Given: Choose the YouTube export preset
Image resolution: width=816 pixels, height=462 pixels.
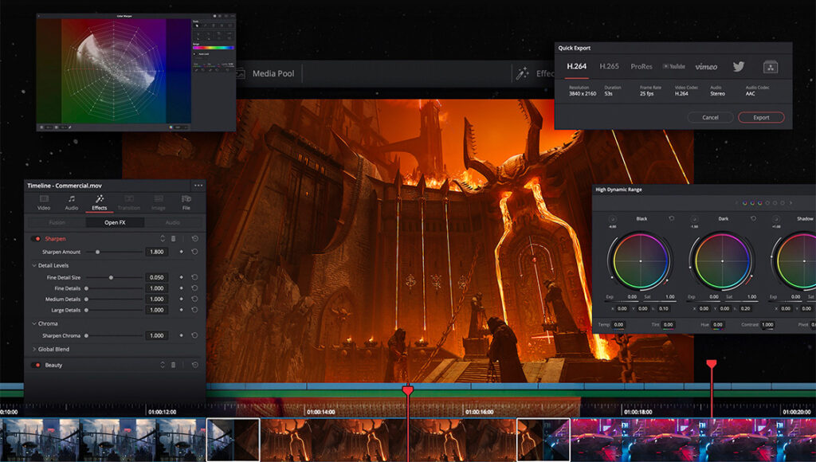Looking at the screenshot, I should point(674,67).
